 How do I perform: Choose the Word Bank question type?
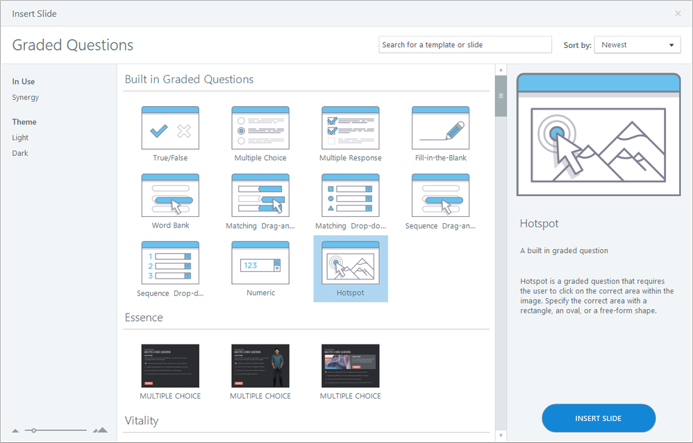(170, 196)
